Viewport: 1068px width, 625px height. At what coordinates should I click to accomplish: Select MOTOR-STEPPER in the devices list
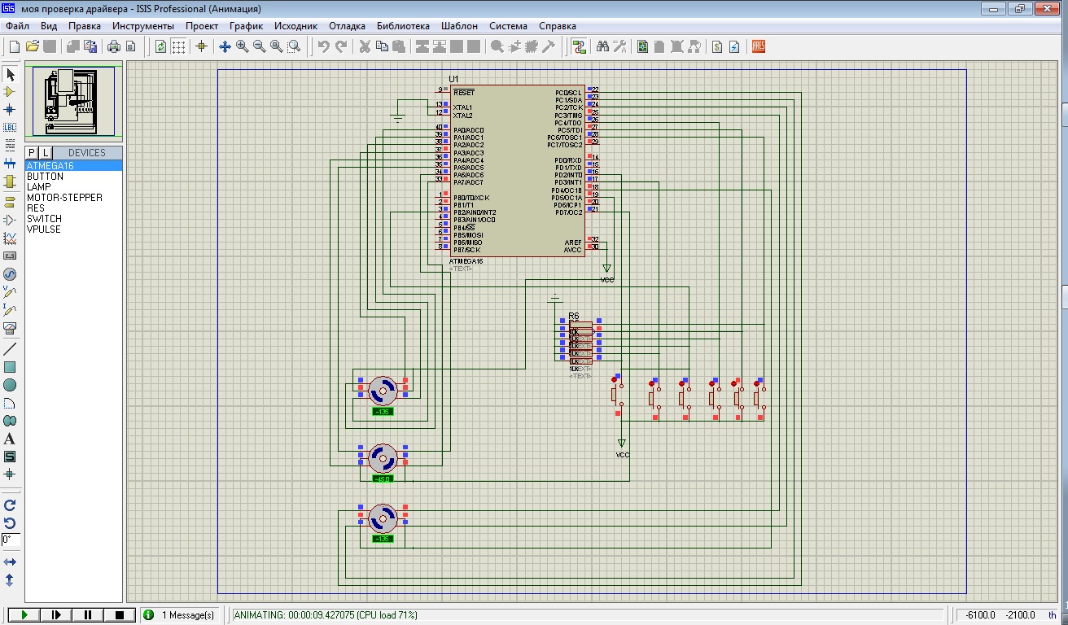pos(74,198)
